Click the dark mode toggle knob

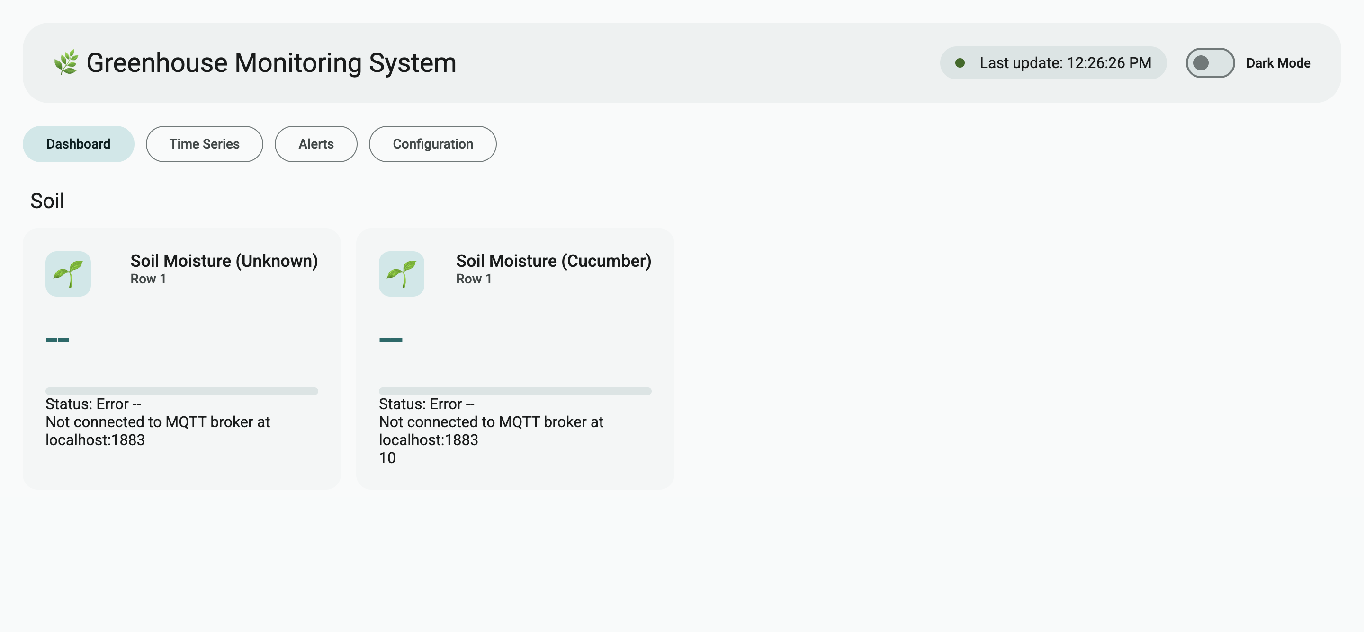(x=1201, y=63)
